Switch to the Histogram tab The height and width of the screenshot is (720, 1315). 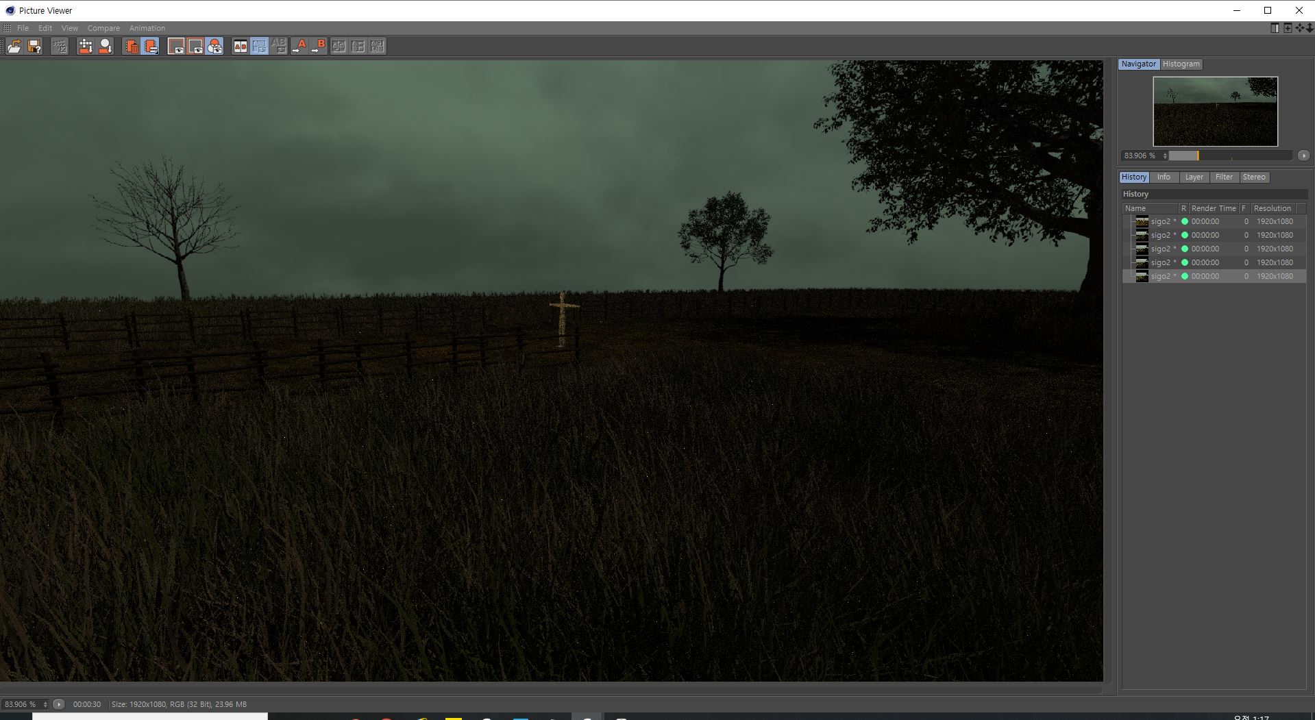[1181, 64]
